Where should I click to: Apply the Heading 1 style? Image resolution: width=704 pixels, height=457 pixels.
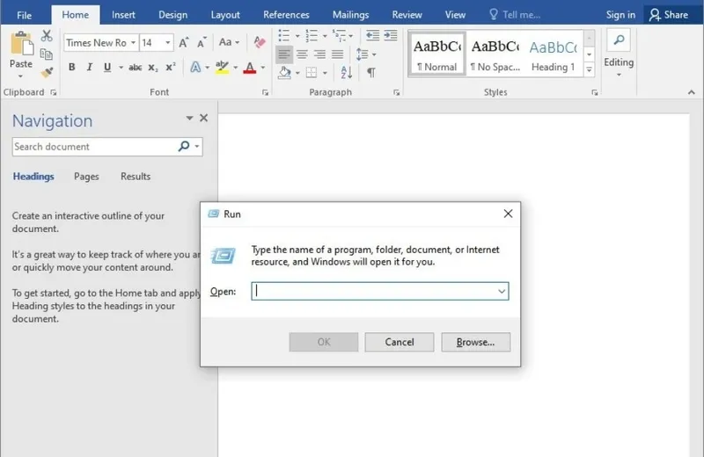554,54
